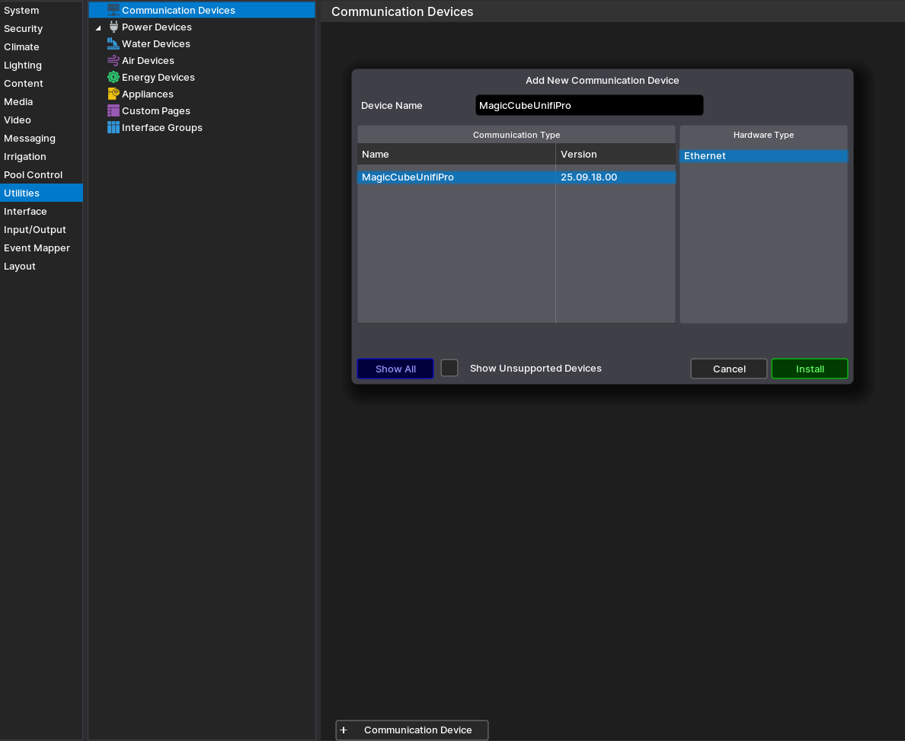Click the Water Devices icon
Viewport: 905px width, 741px height.
click(x=114, y=43)
